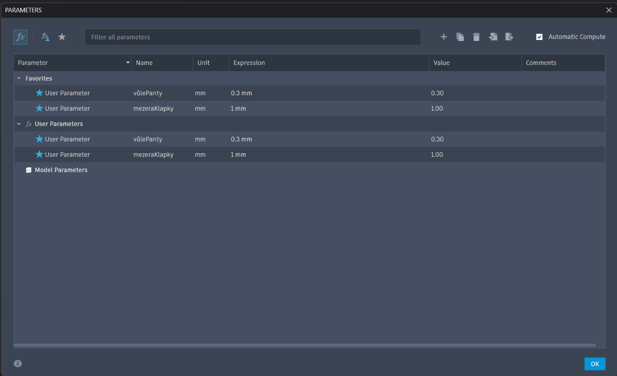The height and width of the screenshot is (376, 617).
Task: Select name vůlePanty in Favorites
Action: pyautogui.click(x=148, y=93)
